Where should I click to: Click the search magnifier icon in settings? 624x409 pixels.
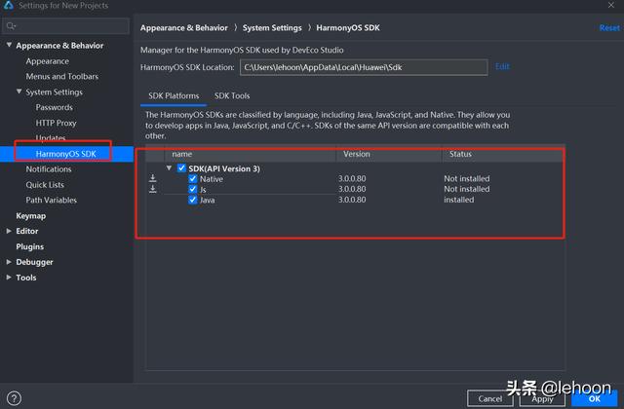point(11,26)
